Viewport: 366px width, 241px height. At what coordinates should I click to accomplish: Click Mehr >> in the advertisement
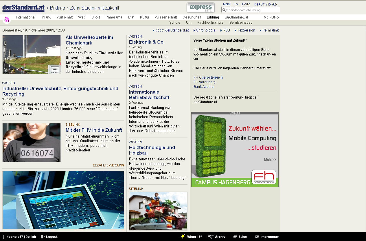pyautogui.click(x=270, y=160)
